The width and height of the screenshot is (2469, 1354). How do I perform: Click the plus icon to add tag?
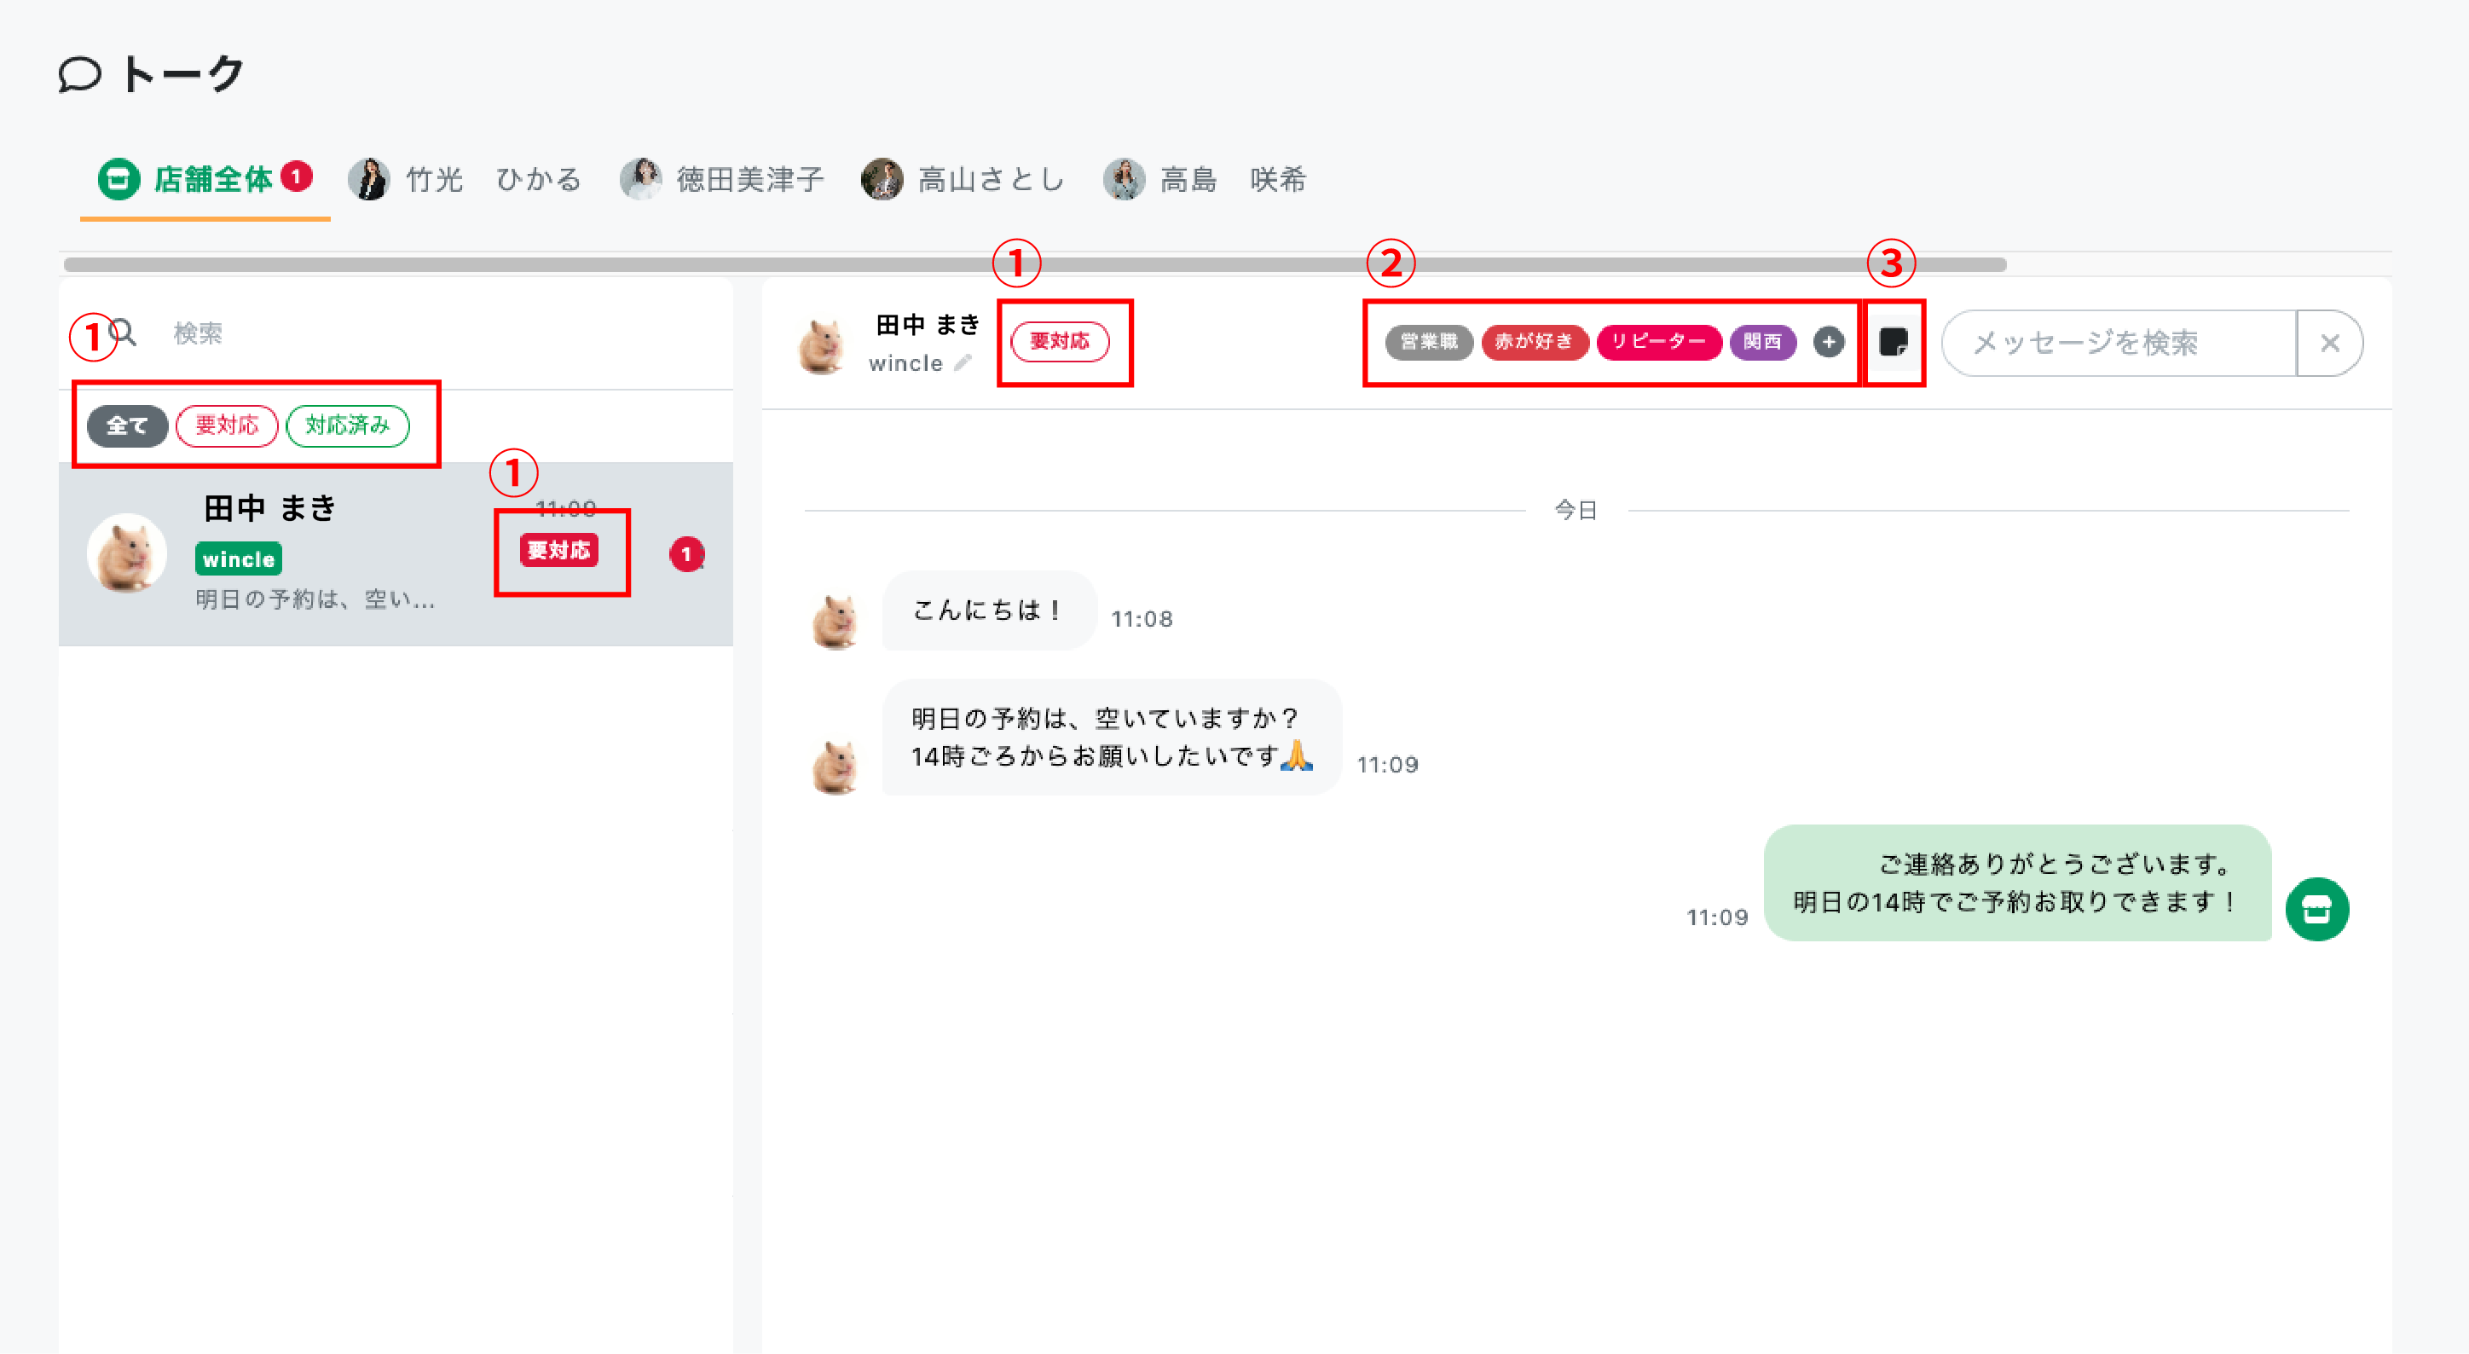pos(1828,342)
